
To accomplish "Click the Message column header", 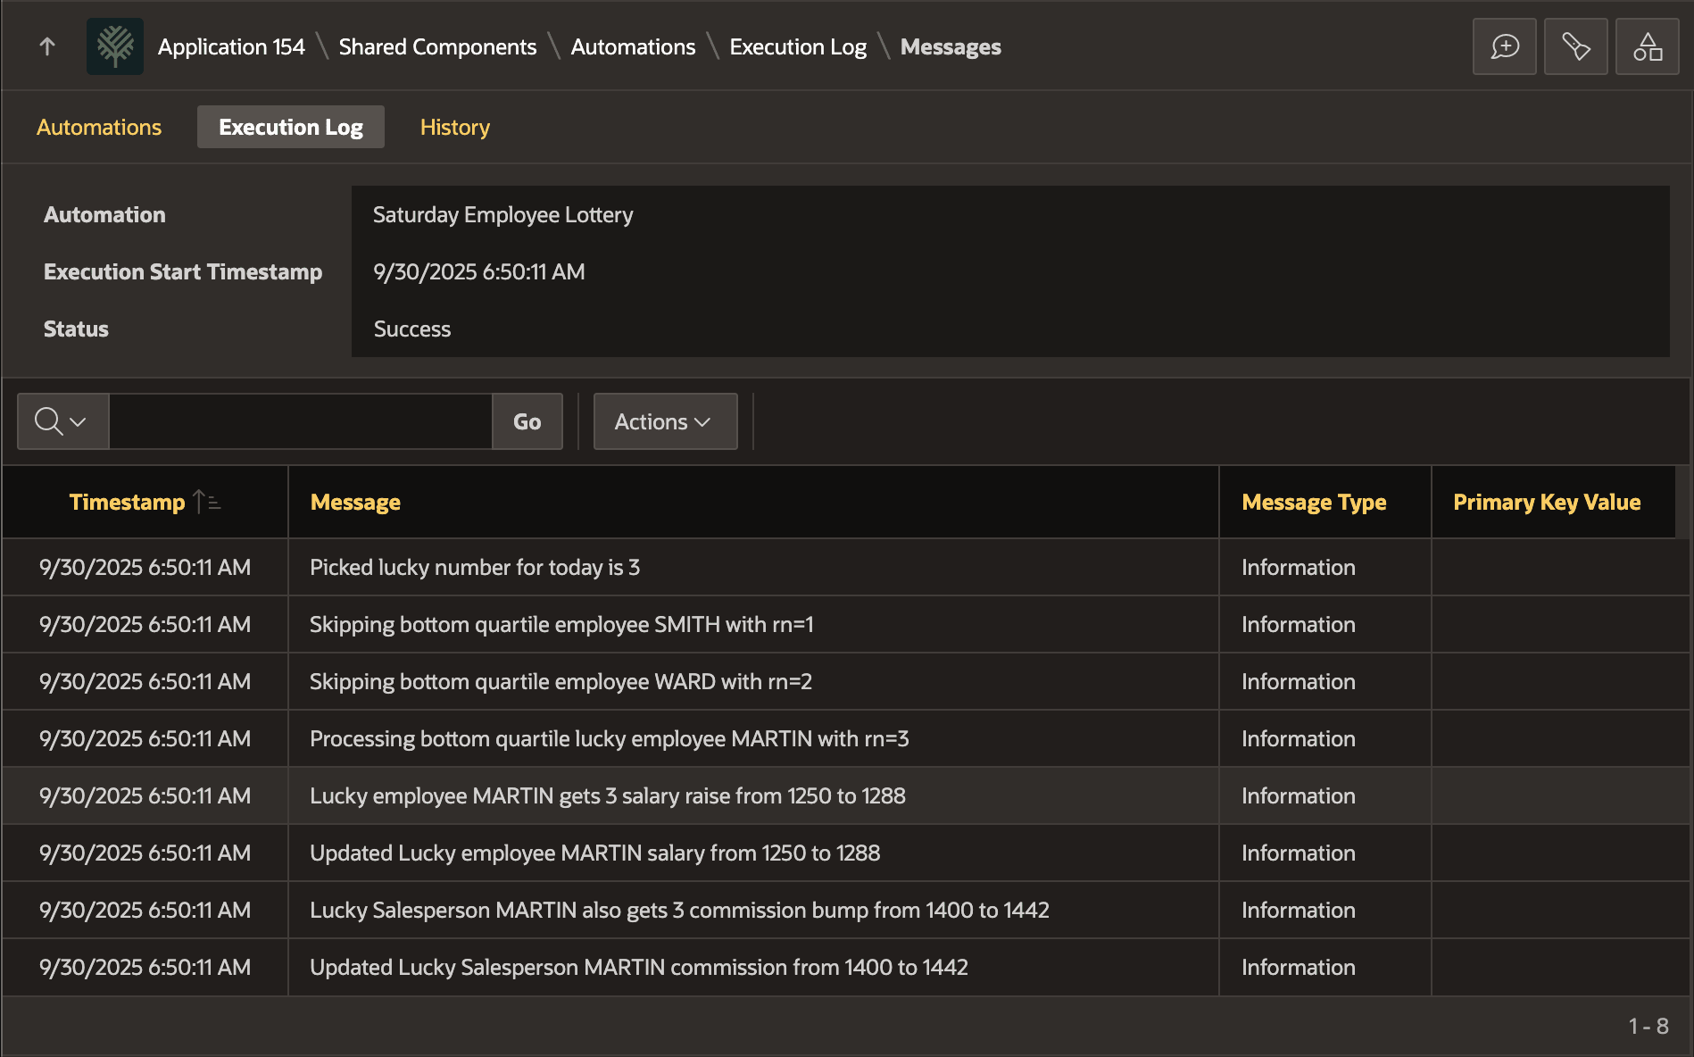I will [x=355, y=502].
